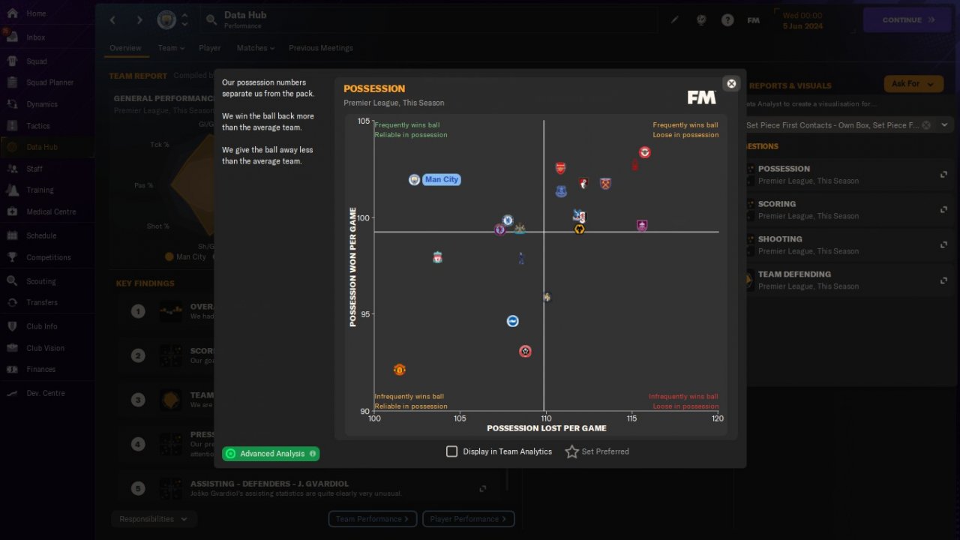The image size is (960, 540).
Task: Expand the Possession suggestion card
Action: (943, 175)
